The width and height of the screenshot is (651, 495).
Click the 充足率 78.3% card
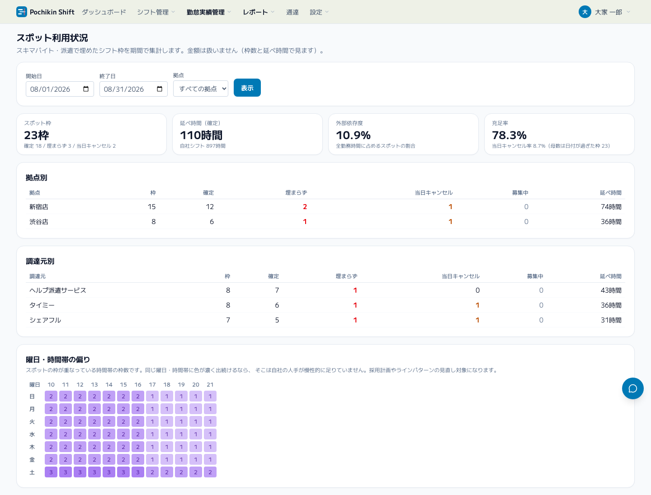(x=559, y=134)
